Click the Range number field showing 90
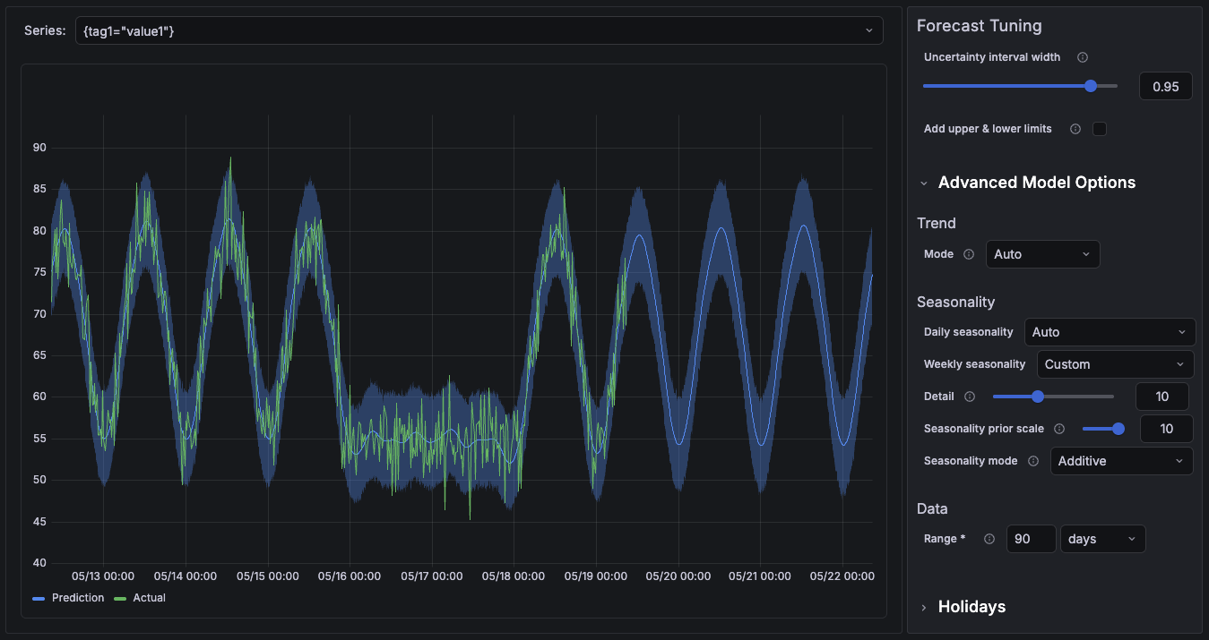The image size is (1209, 640). 1031,539
